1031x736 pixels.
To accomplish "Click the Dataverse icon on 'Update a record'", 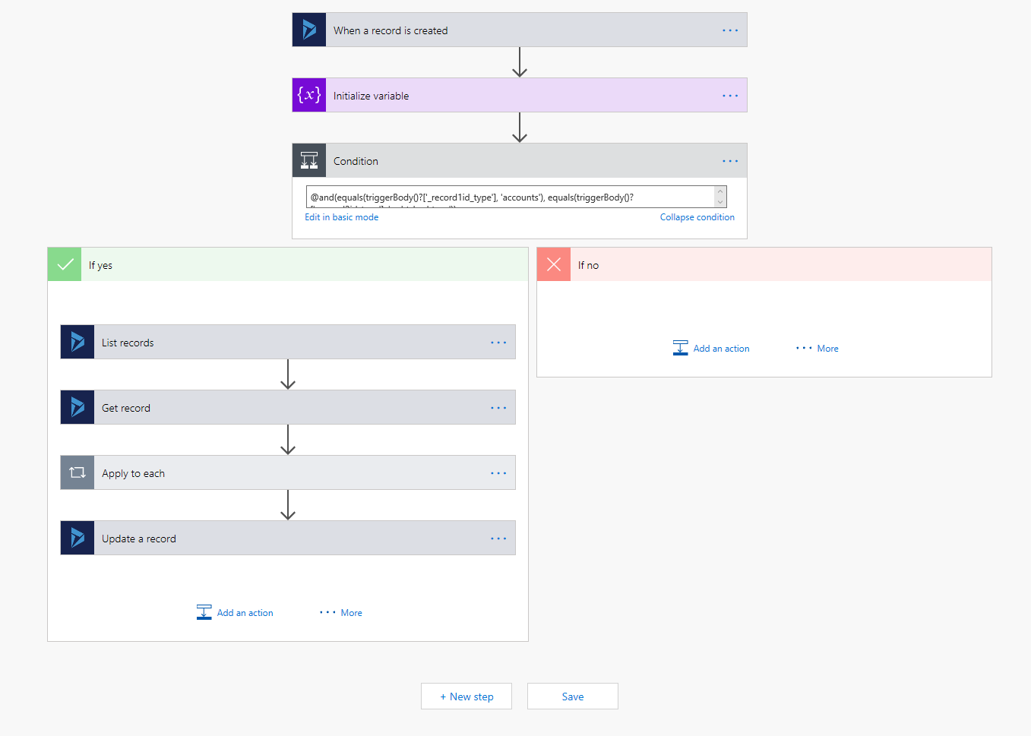I will pyautogui.click(x=77, y=537).
